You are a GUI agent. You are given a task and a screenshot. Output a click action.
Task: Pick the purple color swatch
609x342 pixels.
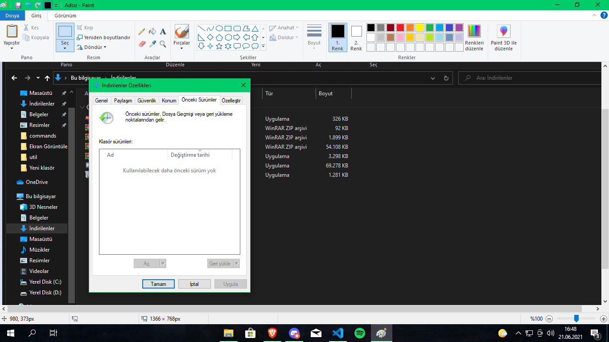coord(459,28)
